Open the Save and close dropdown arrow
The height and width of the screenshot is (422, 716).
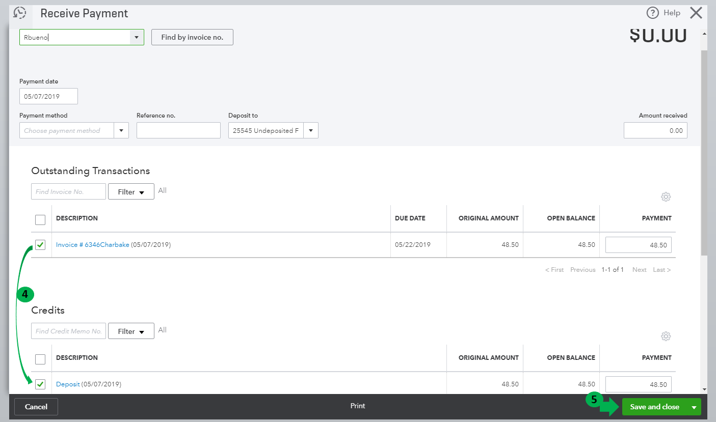point(694,406)
